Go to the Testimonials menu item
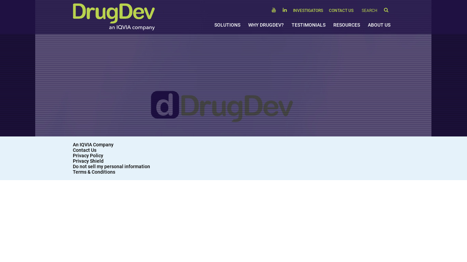Viewport: 467px width, 262px height. click(x=308, y=25)
